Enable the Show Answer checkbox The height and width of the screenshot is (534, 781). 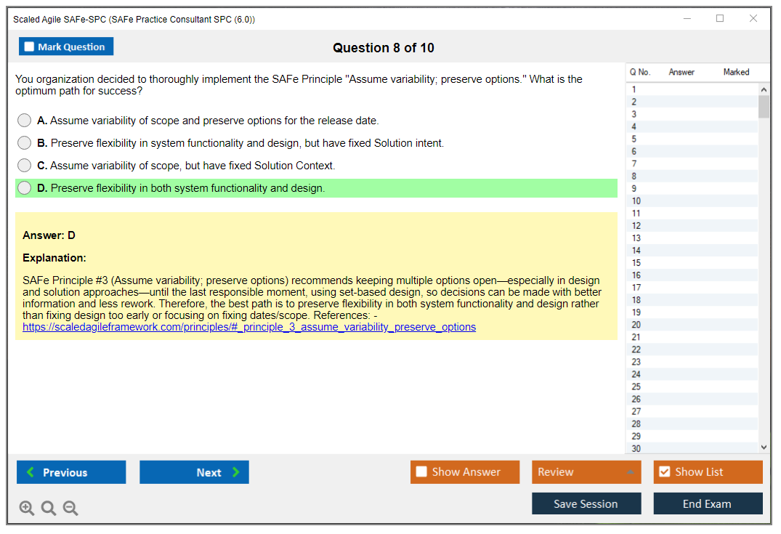click(421, 472)
